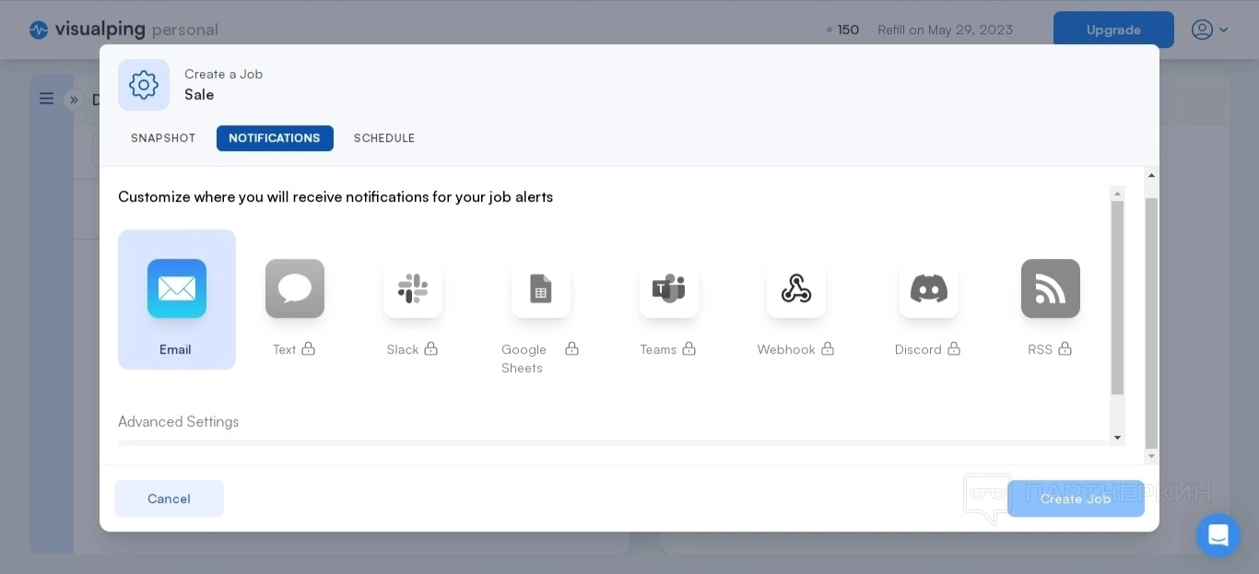Viewport: 1259px width, 574px height.
Task: Open the chat support bubble
Action: 1218,535
